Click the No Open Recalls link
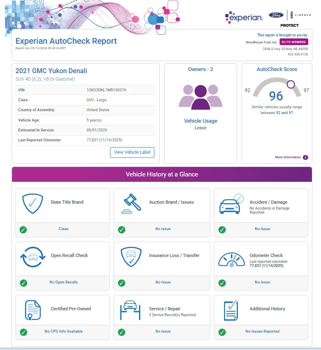This screenshot has width=321, height=350. pyautogui.click(x=64, y=282)
